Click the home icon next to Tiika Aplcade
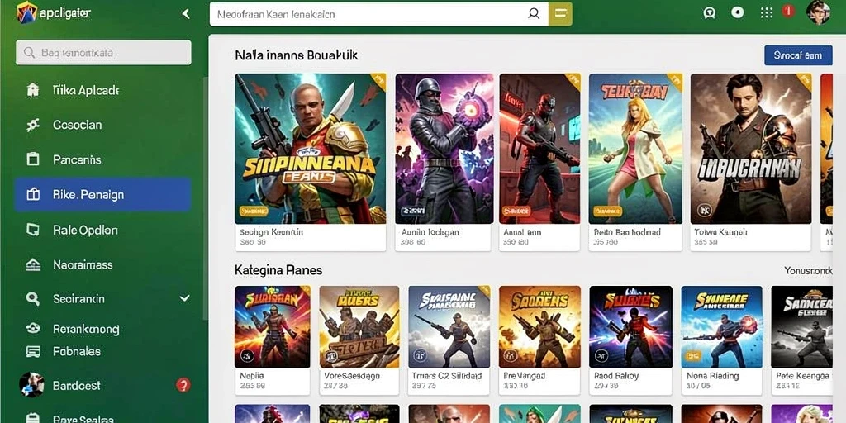Viewport: 846px width, 423px height. pos(33,90)
